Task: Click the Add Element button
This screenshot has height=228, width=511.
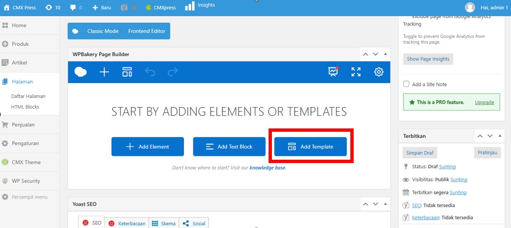Action: click(148, 146)
